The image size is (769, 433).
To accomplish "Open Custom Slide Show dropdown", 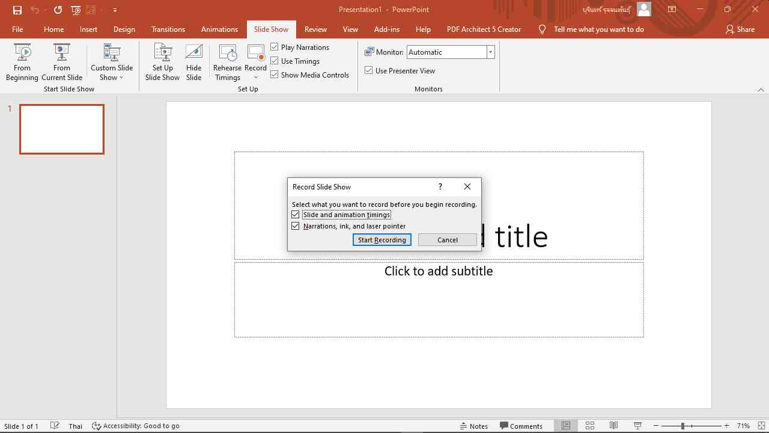I will [112, 62].
